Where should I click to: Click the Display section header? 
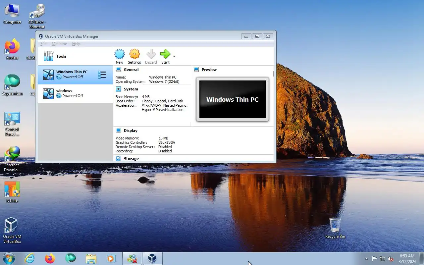(131, 131)
